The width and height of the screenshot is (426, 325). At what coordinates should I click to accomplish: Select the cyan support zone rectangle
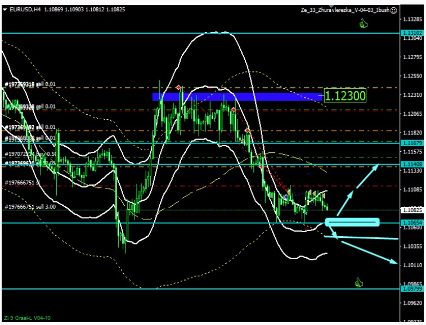click(352, 223)
